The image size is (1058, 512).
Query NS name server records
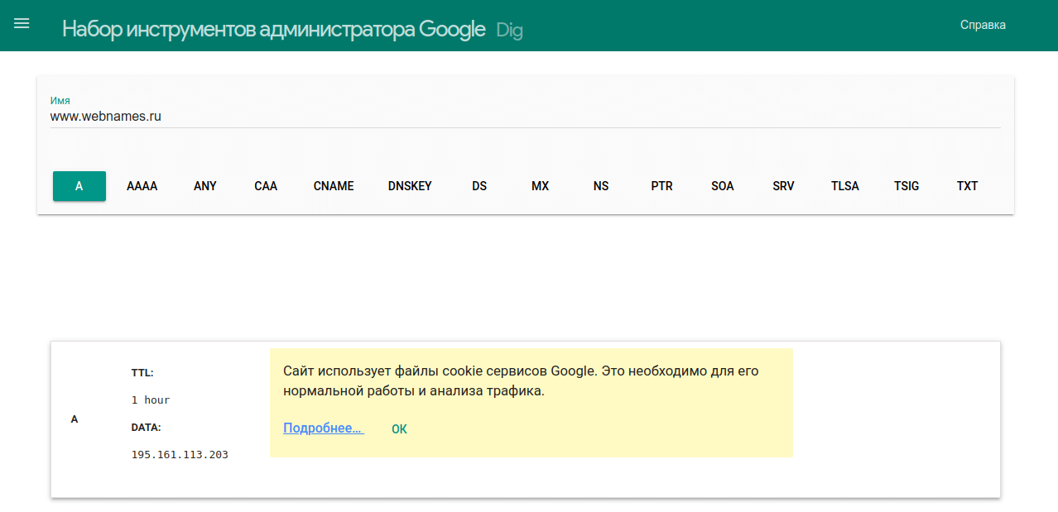point(601,186)
